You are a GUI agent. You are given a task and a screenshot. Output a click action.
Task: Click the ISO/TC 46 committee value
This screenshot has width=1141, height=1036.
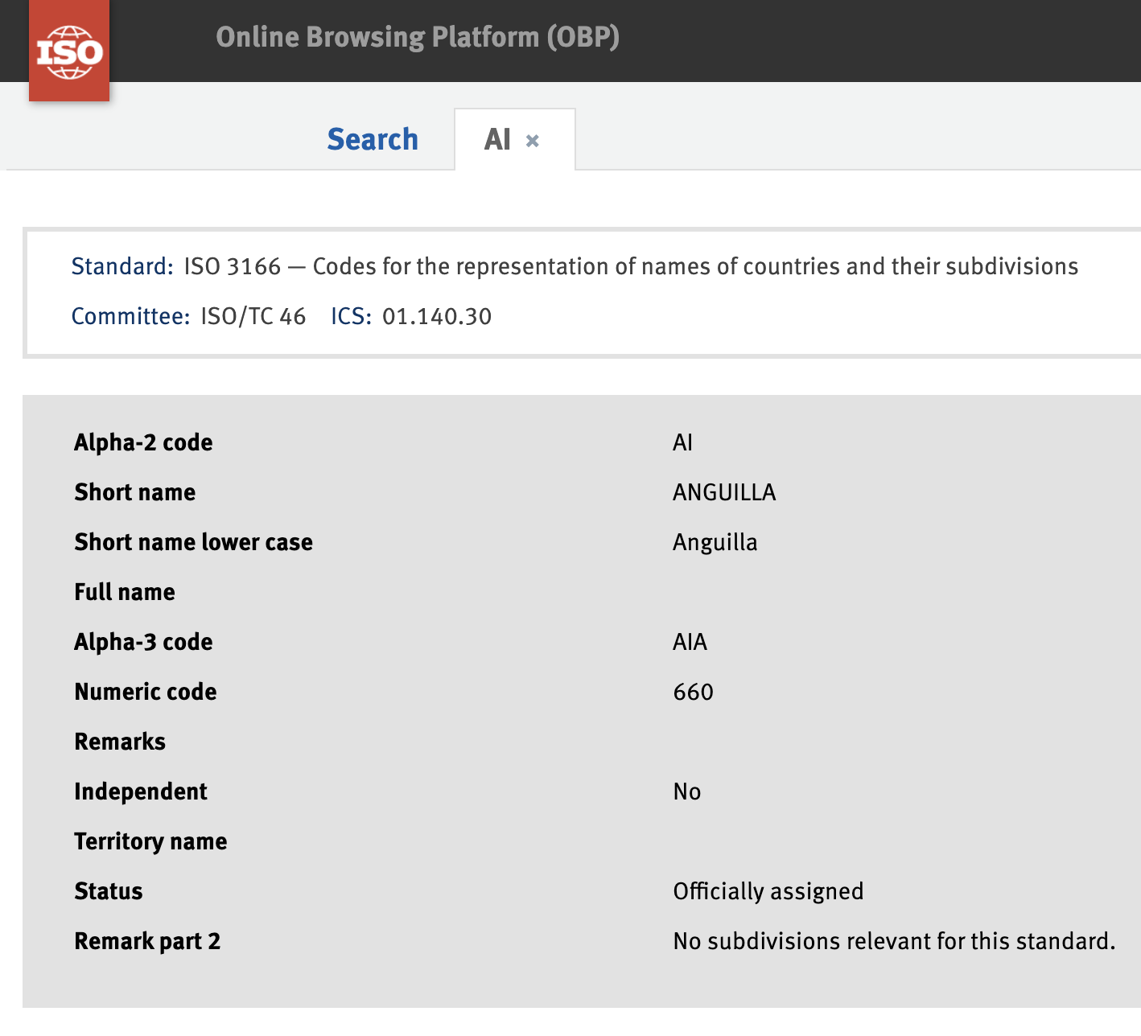tap(253, 316)
